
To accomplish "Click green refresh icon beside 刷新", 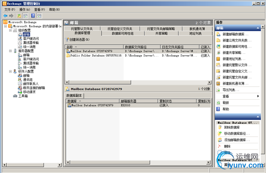I will pyautogui.click(x=219, y=103).
